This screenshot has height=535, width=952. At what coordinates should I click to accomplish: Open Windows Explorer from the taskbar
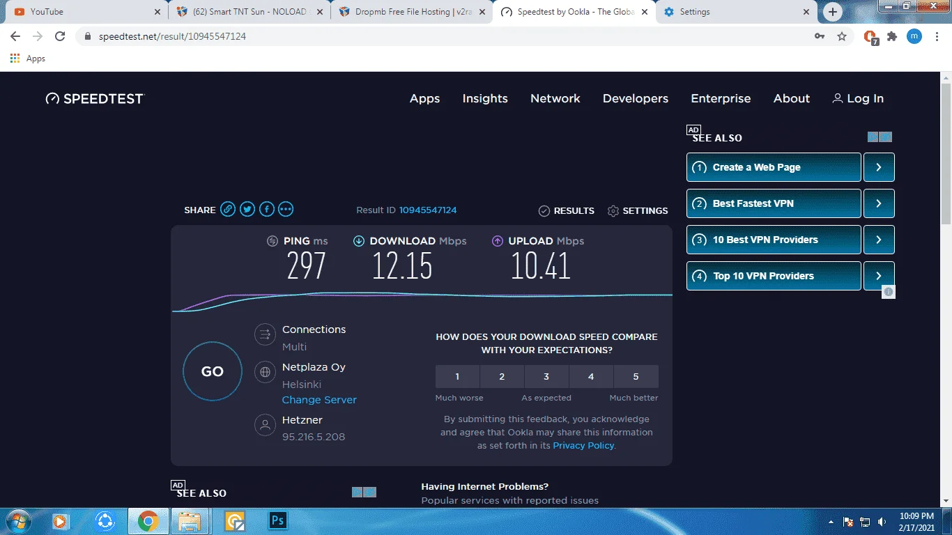[x=190, y=521]
